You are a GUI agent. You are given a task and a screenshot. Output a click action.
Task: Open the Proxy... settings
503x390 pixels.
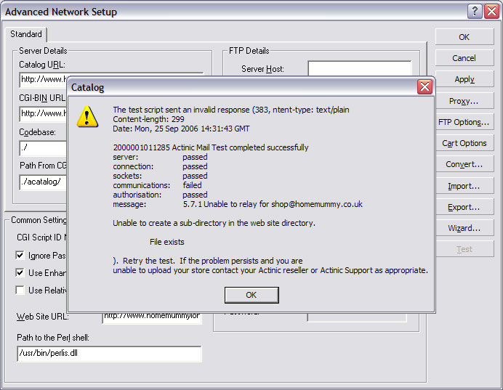tap(464, 101)
